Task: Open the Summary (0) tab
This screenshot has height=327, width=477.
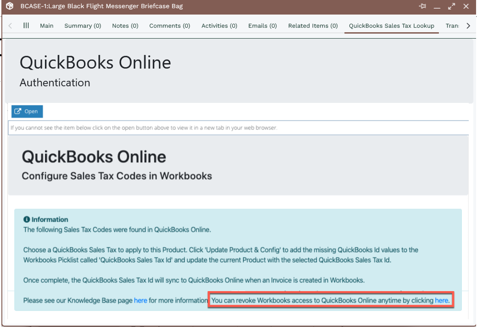Action: coord(83,26)
